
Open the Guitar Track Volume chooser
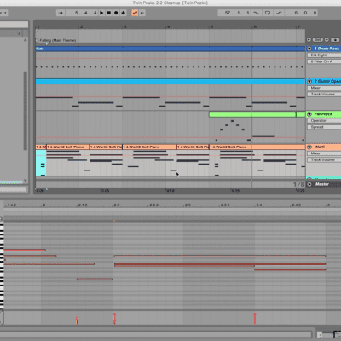324,94
